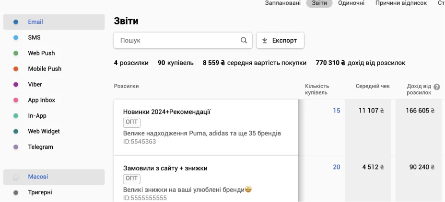Screen dimensions: 445x202
Task: Click the help icon near Дохід від розсилок
Action: point(437,87)
